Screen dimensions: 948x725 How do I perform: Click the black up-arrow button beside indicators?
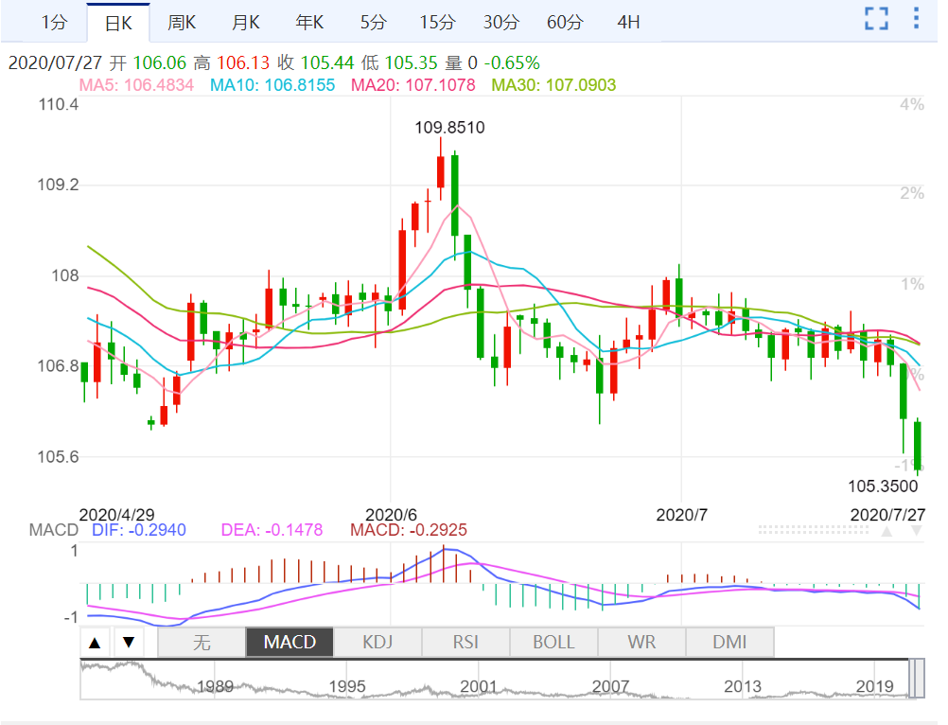pos(95,643)
